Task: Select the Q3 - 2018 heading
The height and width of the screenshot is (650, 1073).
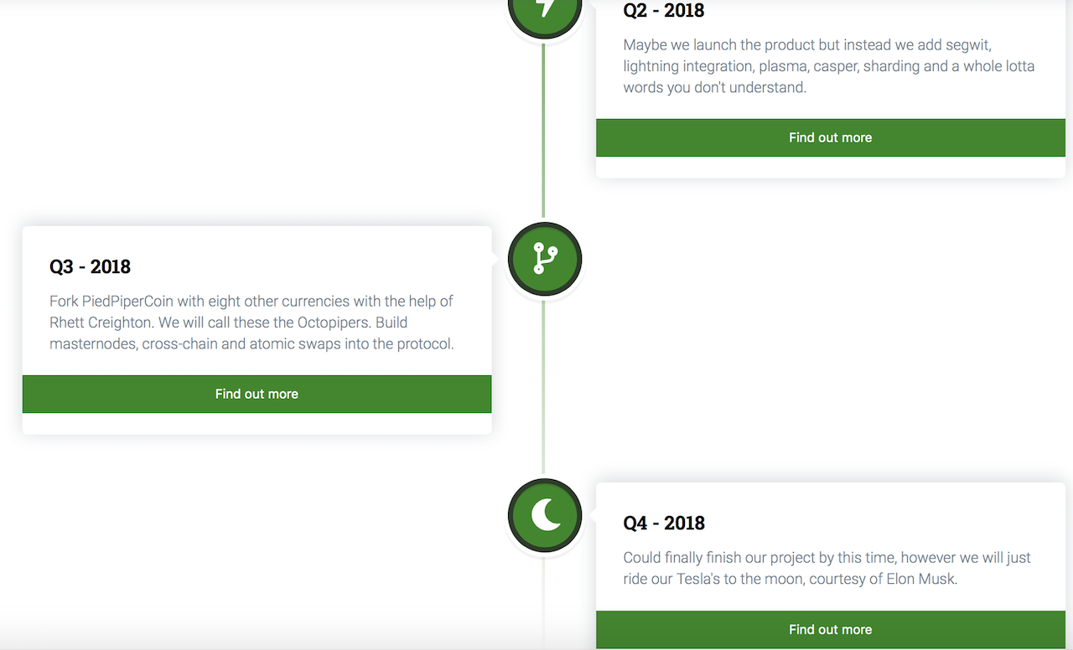Action: [91, 267]
